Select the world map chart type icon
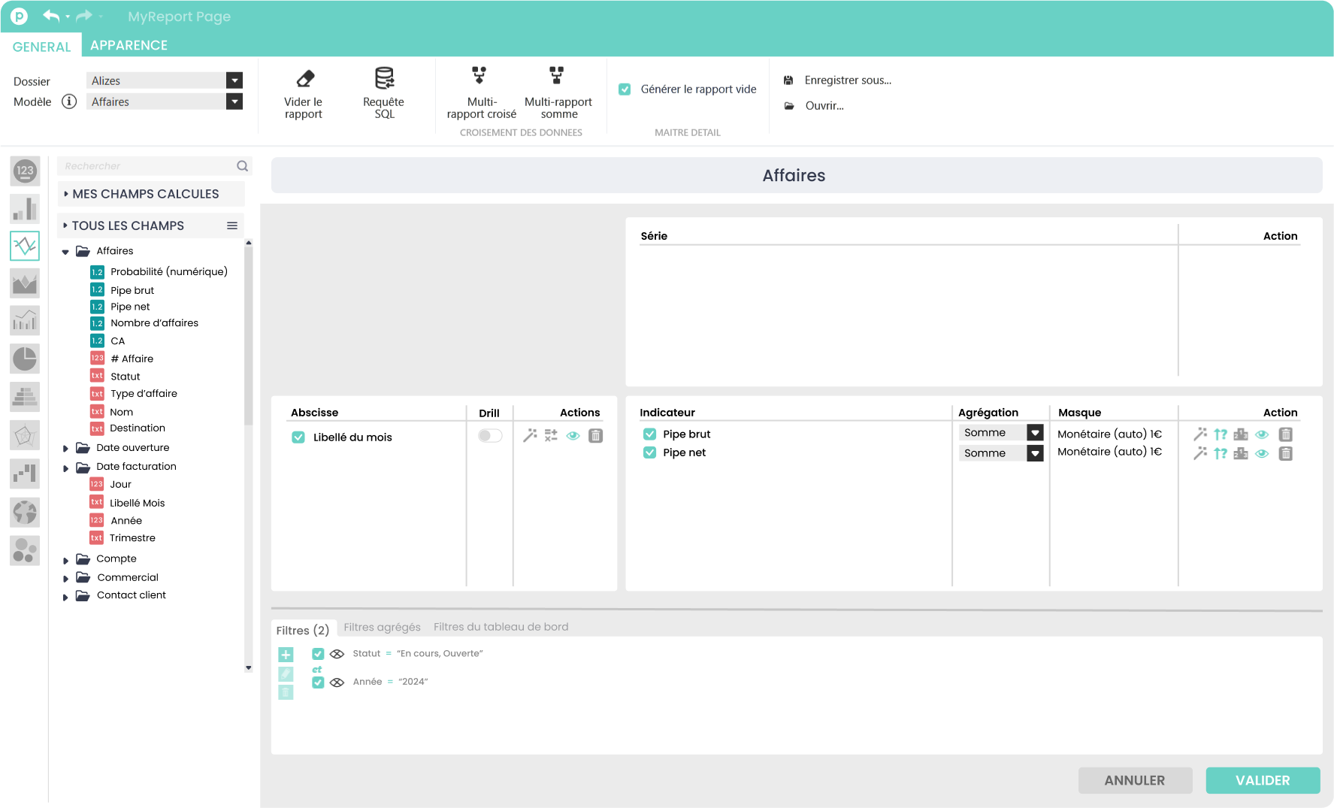 click(25, 513)
